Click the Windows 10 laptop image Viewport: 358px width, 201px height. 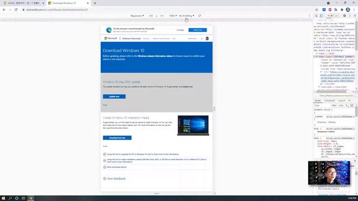click(193, 125)
